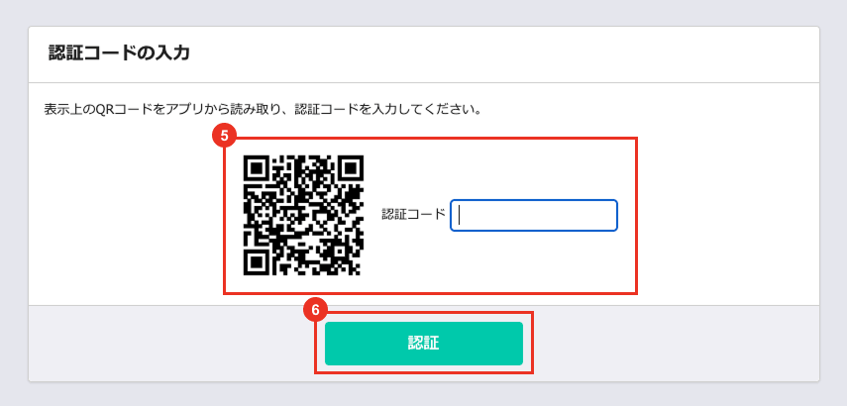Click the bottom-right area of the QR code
This screenshot has height=406, width=847.
pos(346,258)
